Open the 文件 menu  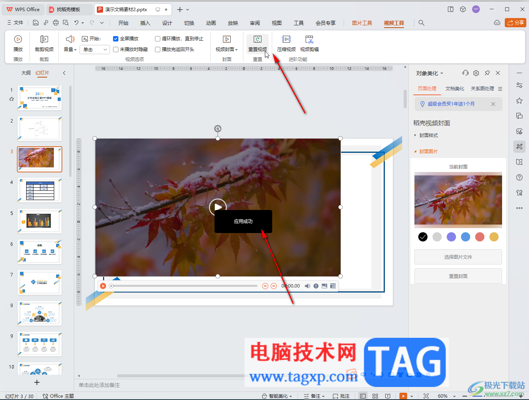click(x=15, y=23)
